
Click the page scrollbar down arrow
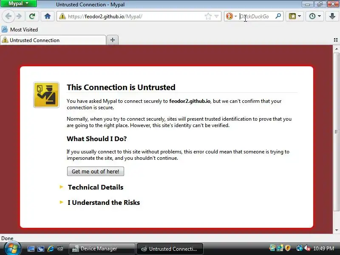tap(336, 230)
